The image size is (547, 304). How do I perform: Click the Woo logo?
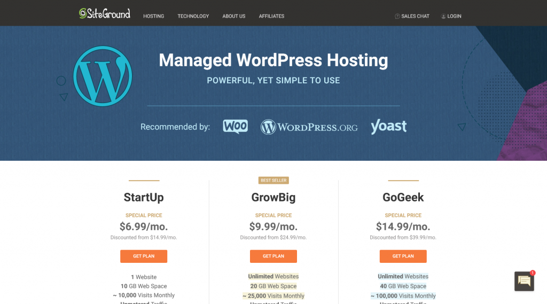(236, 126)
